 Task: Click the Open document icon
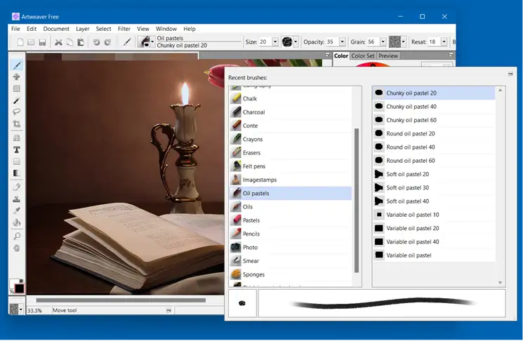point(31,42)
